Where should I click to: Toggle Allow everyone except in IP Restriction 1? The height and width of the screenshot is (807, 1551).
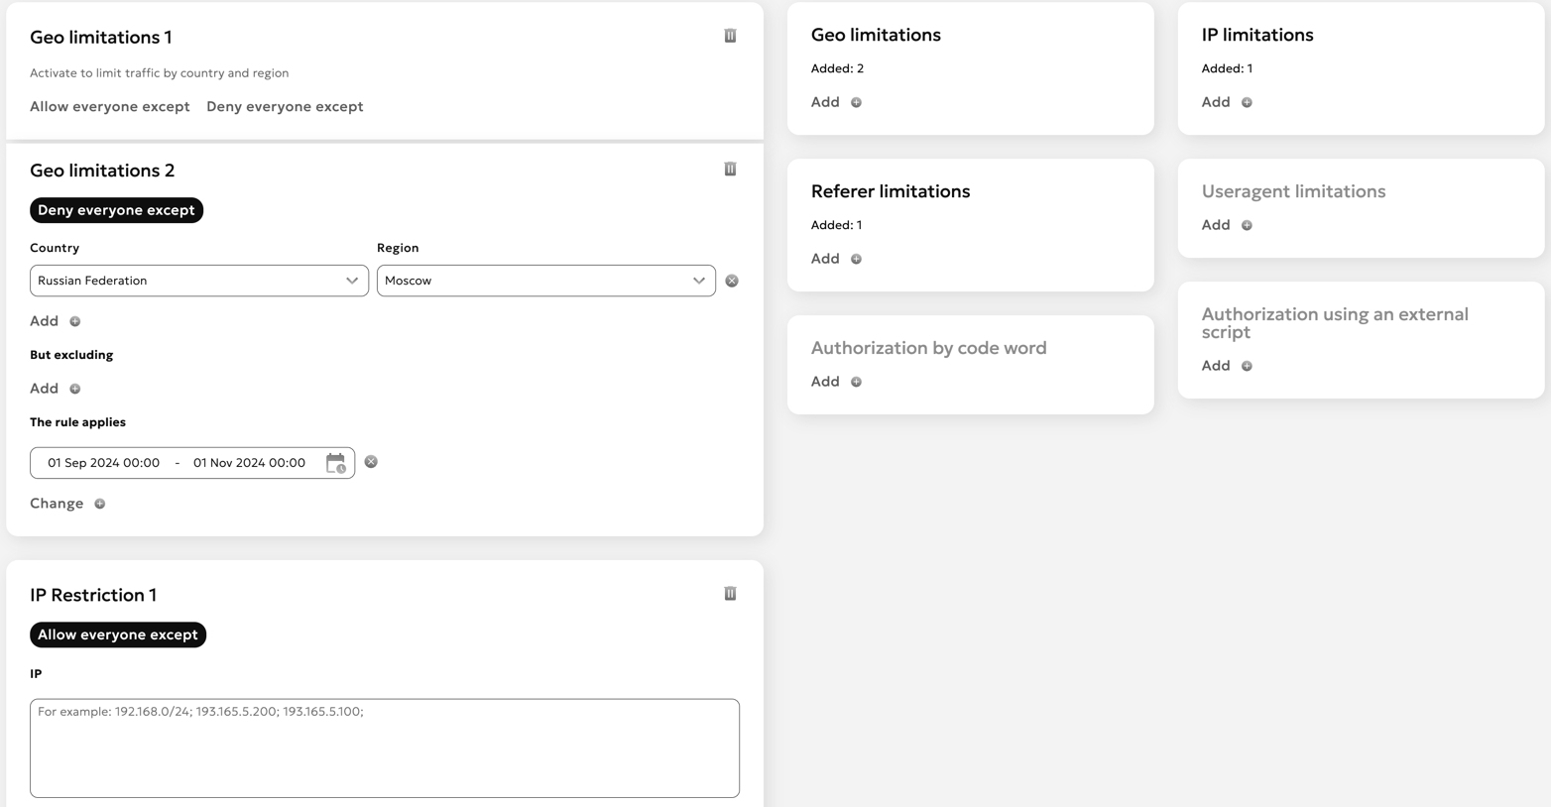point(118,634)
